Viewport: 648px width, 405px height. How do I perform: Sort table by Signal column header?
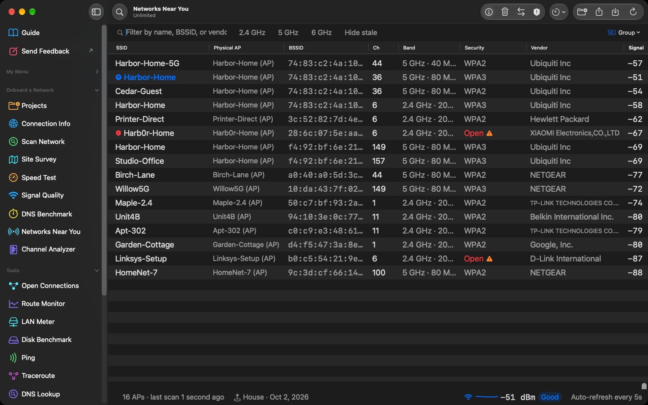(x=636, y=48)
